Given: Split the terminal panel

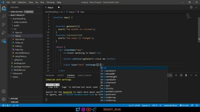Looking at the screenshot, I should 181,75.
